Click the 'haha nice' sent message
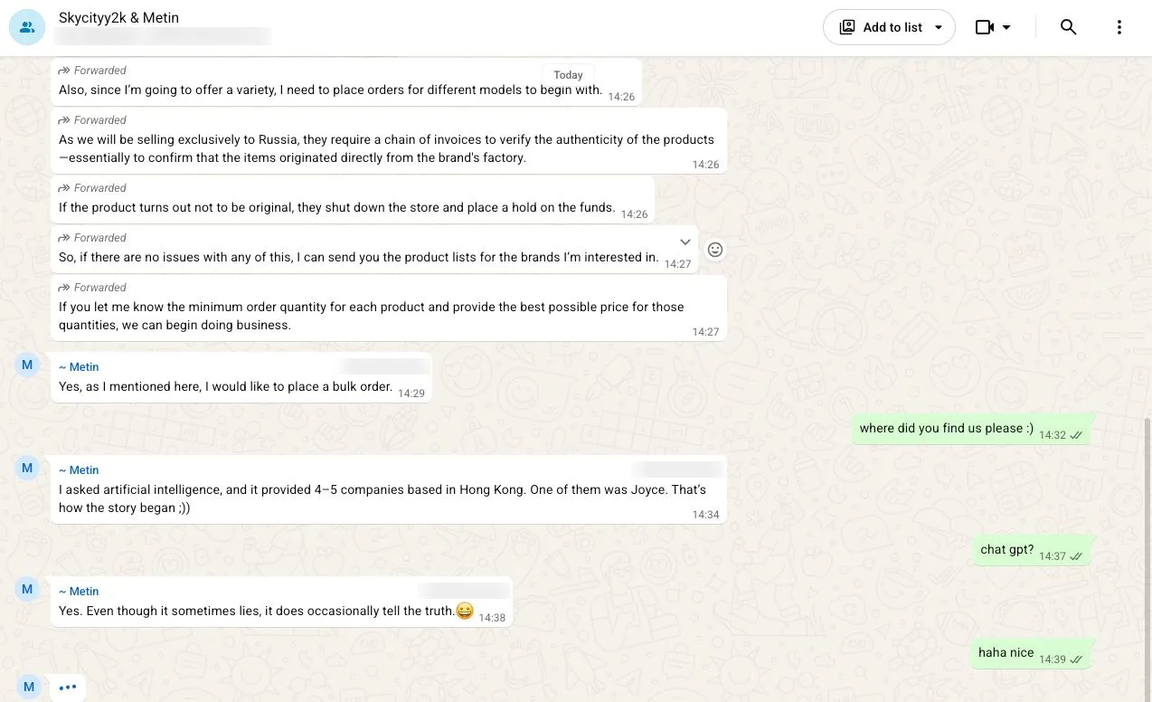Image resolution: width=1152 pixels, height=702 pixels. coord(1030,654)
